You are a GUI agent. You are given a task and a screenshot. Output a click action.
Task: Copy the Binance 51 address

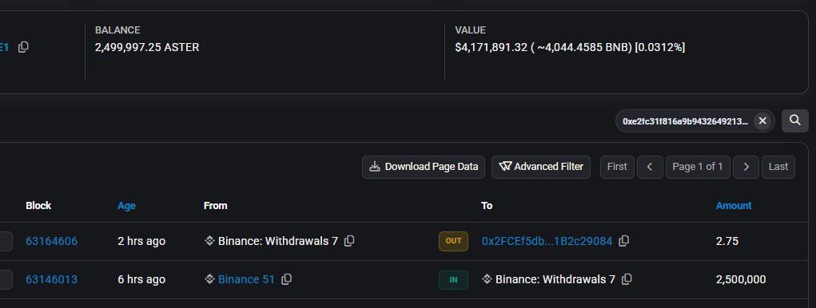[x=286, y=279]
